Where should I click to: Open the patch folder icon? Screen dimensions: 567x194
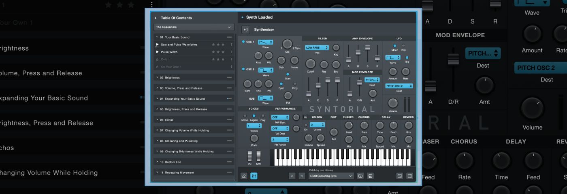pos(360,176)
